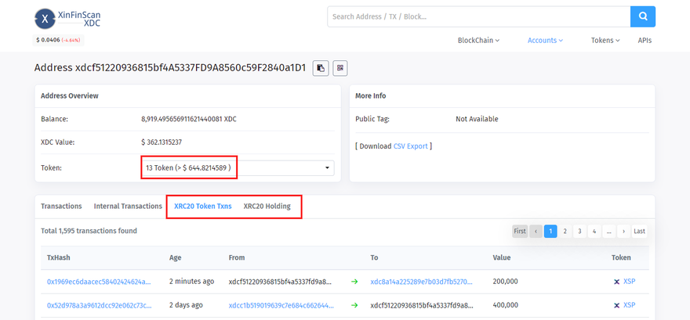This screenshot has width=690, height=320.
Task: Jump to the Last page
Action: click(639, 232)
